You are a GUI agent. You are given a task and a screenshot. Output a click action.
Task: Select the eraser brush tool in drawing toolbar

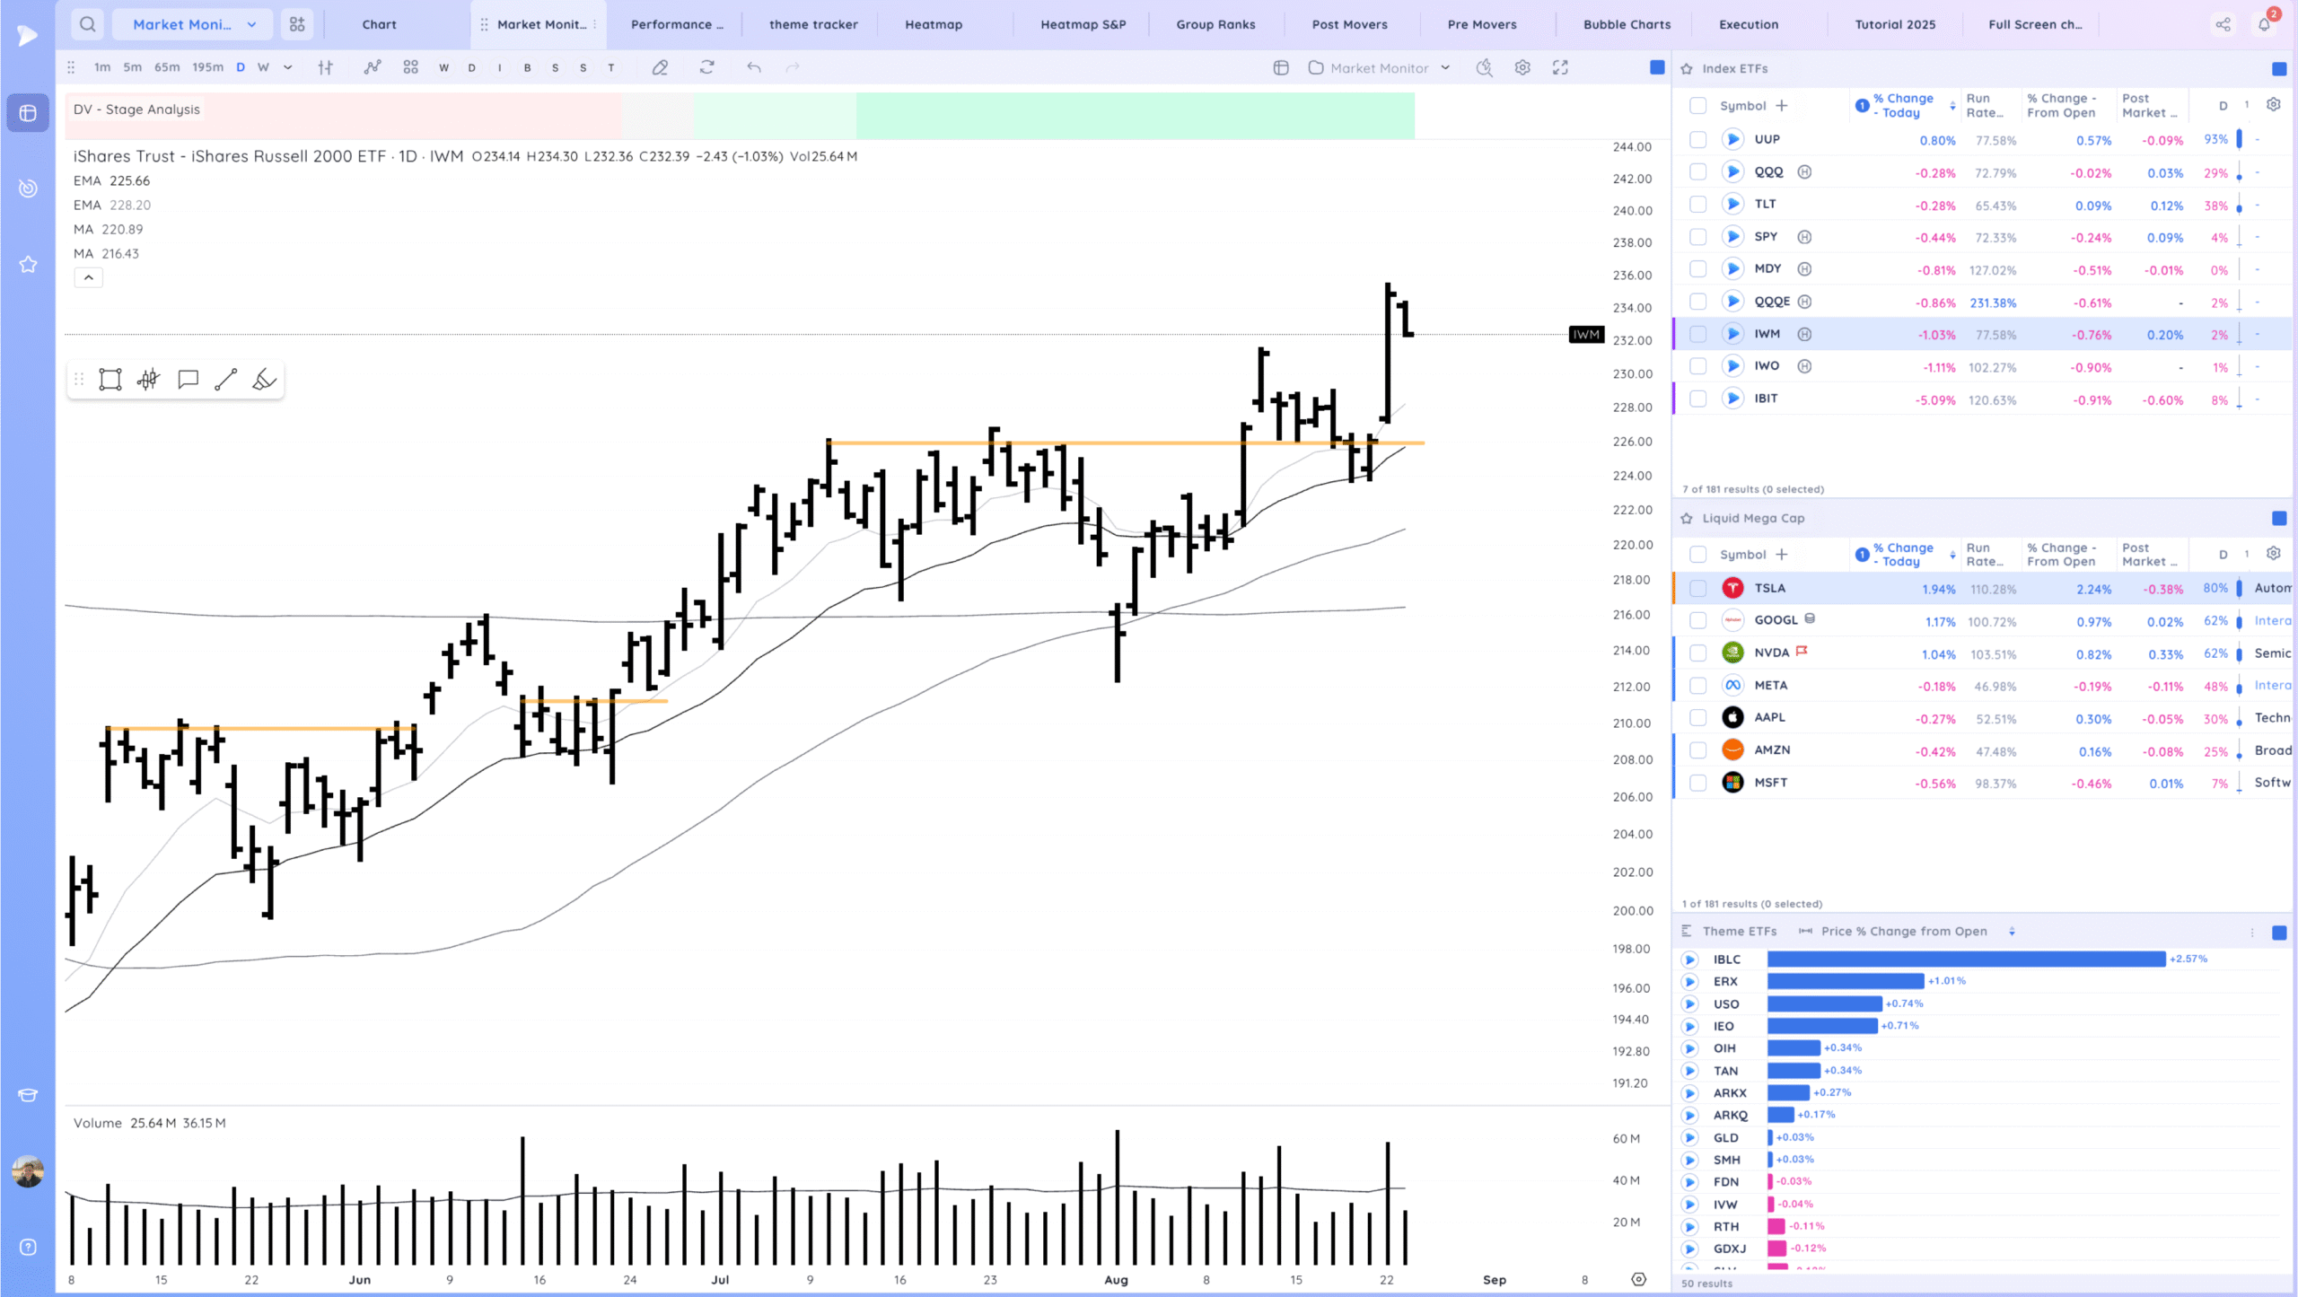(264, 380)
